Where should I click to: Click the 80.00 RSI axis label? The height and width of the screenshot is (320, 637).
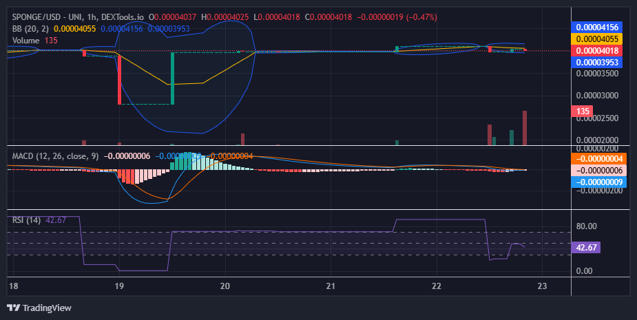click(x=586, y=226)
